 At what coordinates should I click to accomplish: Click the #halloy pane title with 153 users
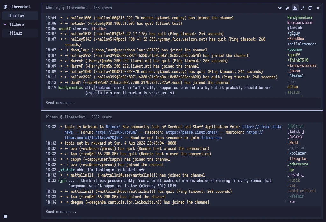pyautogui.click(x=79, y=8)
